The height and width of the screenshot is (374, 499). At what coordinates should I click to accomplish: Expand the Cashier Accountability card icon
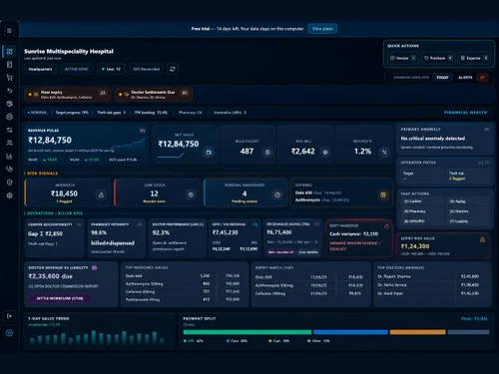(79, 224)
